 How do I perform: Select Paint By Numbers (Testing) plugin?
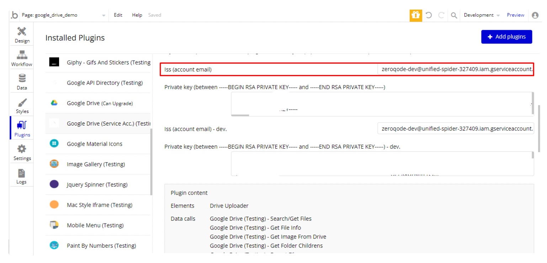pos(98,245)
